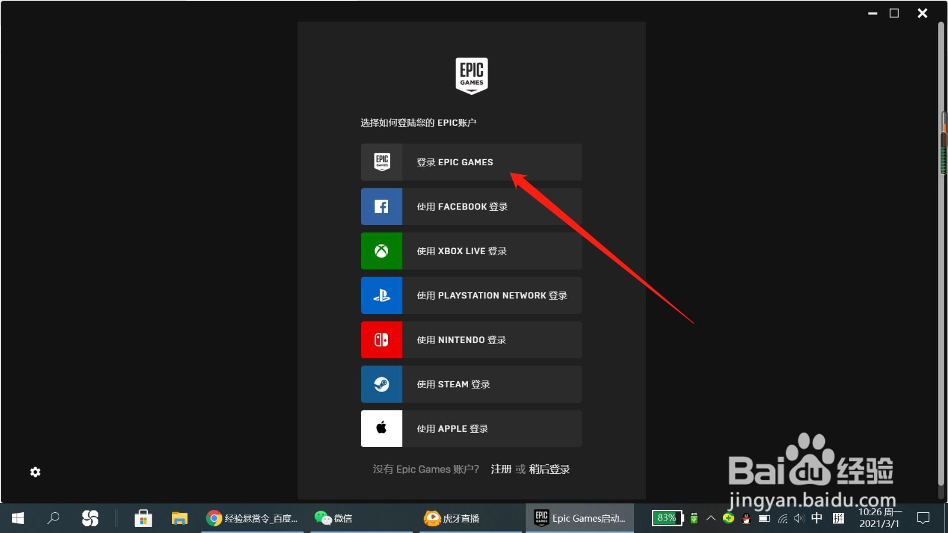
Task: Click the power battery tray icon
Action: pyautogui.click(x=764, y=519)
